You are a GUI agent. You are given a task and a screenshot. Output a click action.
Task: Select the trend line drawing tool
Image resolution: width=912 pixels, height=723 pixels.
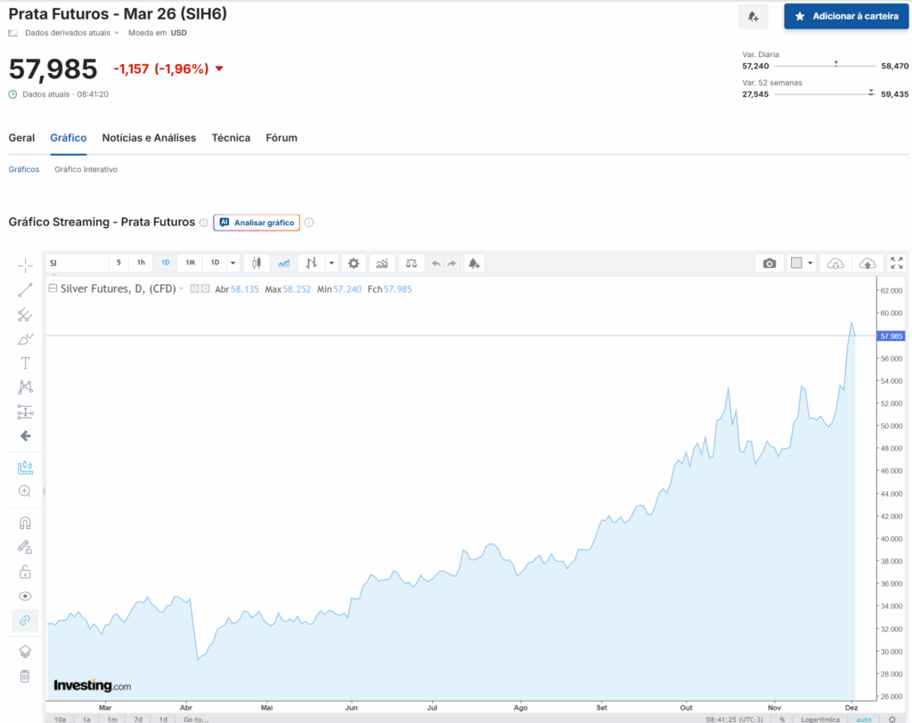click(25, 289)
